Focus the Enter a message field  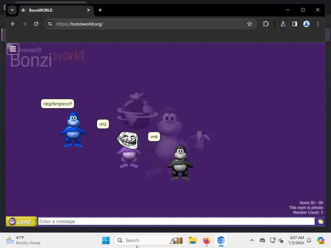tap(176, 222)
